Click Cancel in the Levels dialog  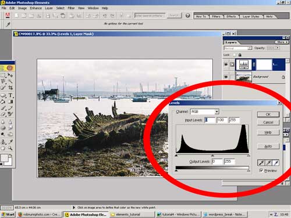point(268,123)
